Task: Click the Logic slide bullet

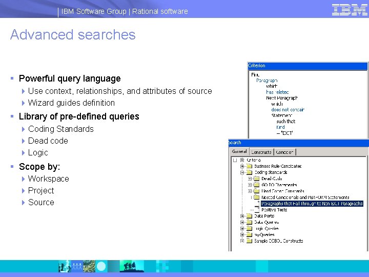Action: click(38, 153)
